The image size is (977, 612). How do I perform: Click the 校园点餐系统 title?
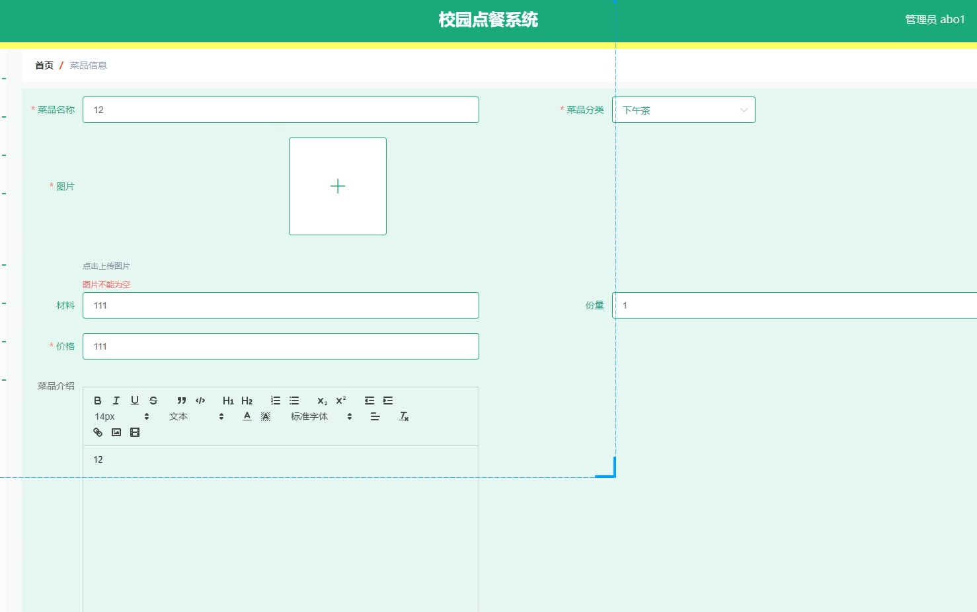[488, 20]
